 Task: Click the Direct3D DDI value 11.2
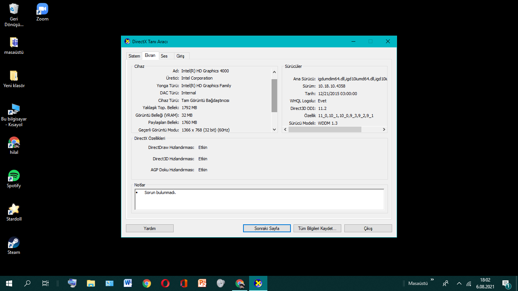pos(322,108)
